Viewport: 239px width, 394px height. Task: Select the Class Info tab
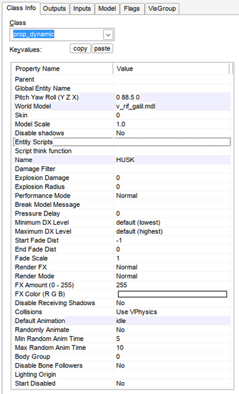point(21,9)
